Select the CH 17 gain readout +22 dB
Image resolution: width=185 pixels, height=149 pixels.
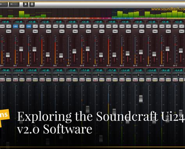178,22
